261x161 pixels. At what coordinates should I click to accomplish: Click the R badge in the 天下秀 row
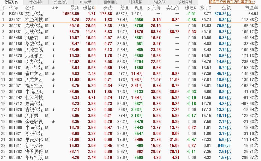coord(47,116)
